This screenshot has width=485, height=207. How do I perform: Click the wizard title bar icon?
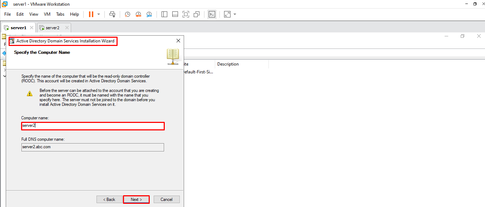click(12, 41)
